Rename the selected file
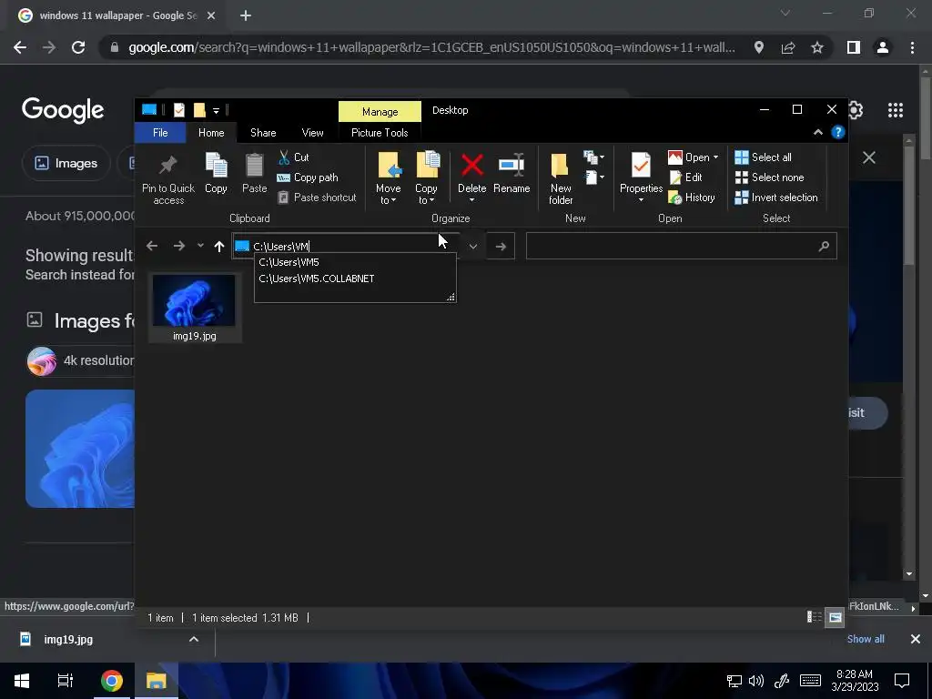This screenshot has height=699, width=932. point(512,172)
